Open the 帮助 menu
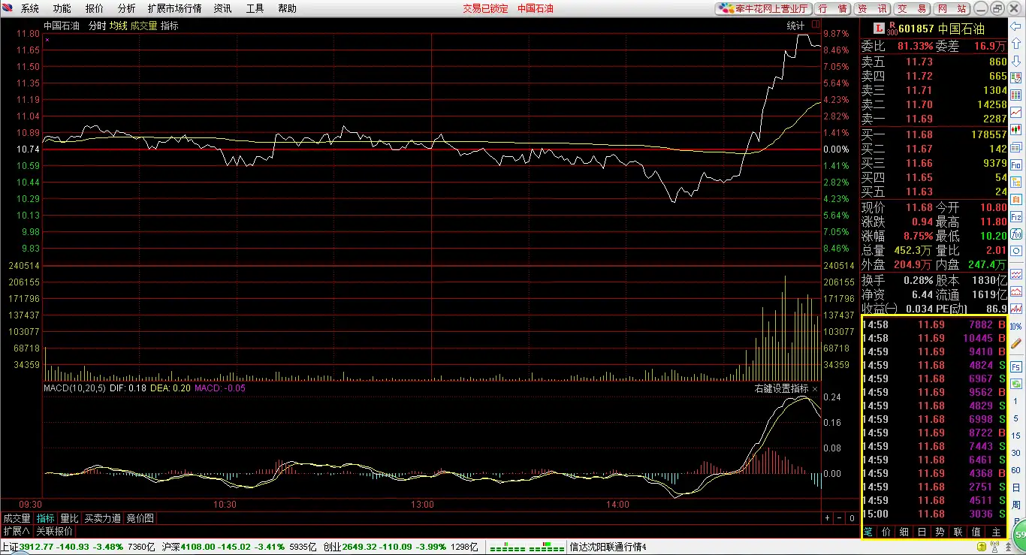Viewport: 1026px width, 555px height. 288,8
